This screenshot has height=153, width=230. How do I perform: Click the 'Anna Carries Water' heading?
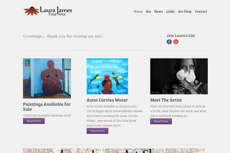[x=107, y=100]
